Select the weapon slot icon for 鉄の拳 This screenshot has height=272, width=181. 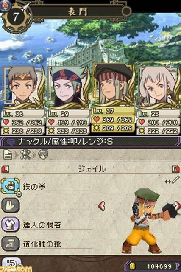[10, 186]
